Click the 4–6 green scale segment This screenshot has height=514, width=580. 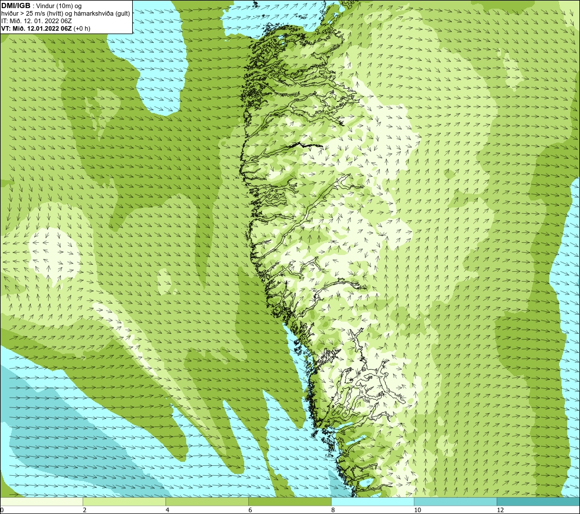(207, 501)
